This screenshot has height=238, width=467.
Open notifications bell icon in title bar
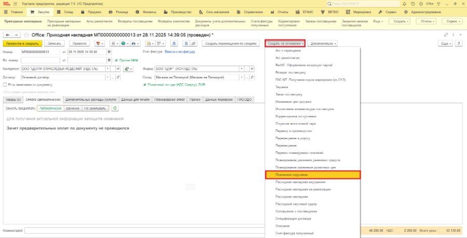(x=404, y=4)
